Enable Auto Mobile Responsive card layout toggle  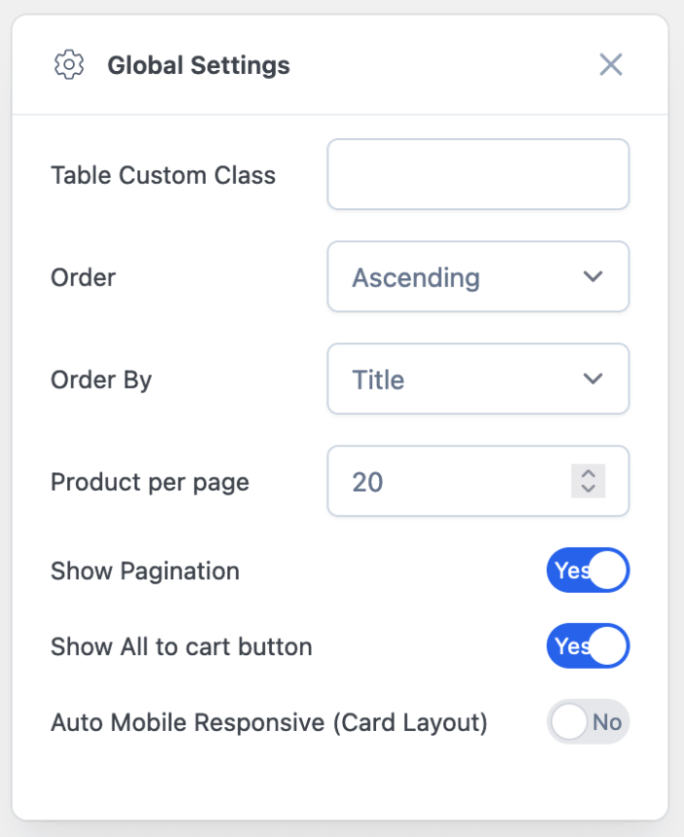(588, 722)
